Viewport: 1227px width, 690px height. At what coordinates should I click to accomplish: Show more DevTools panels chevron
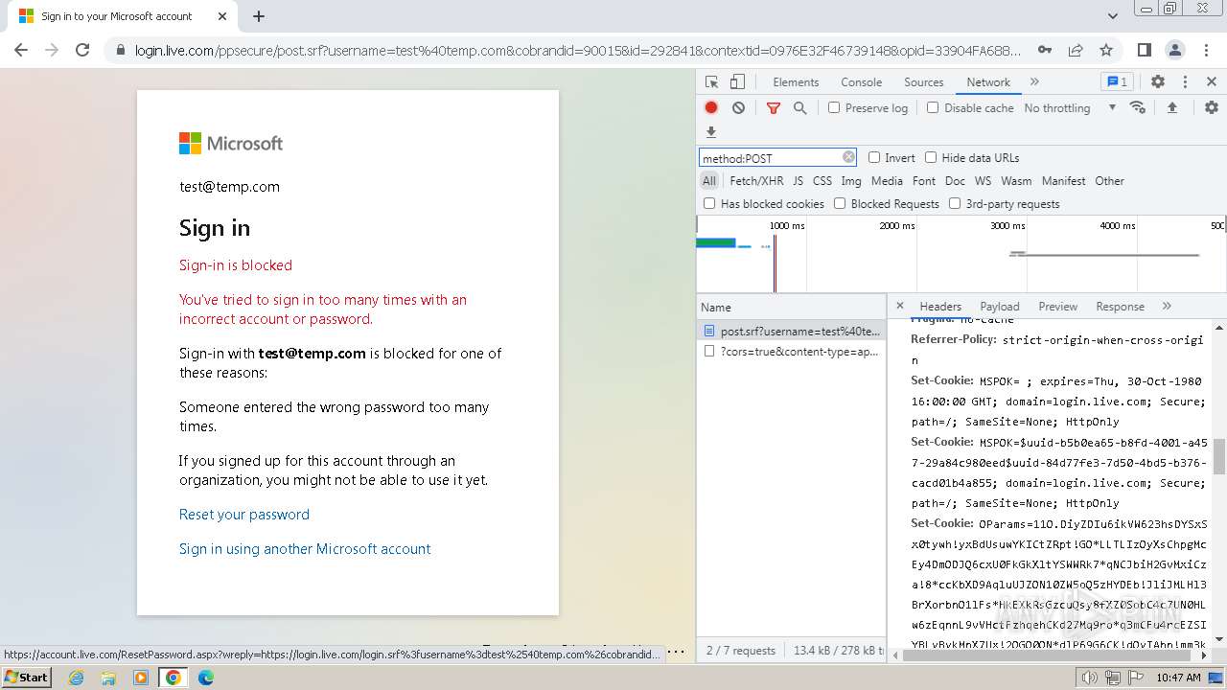tap(1034, 82)
